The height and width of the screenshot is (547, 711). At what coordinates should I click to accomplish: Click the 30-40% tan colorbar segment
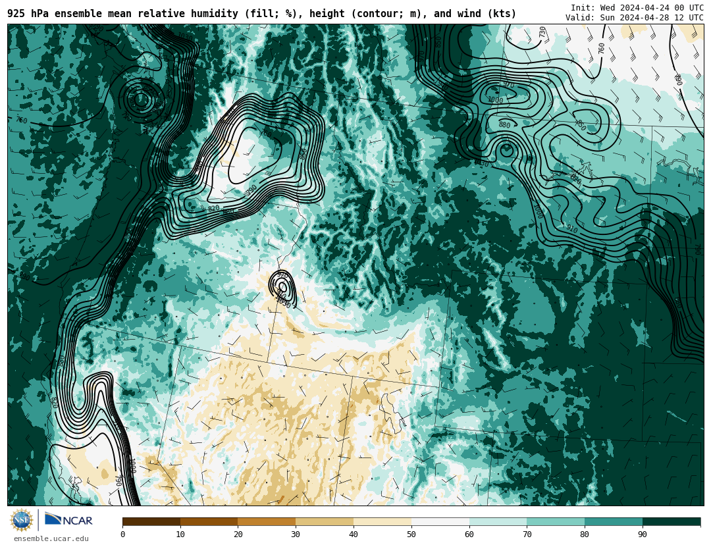(x=325, y=521)
